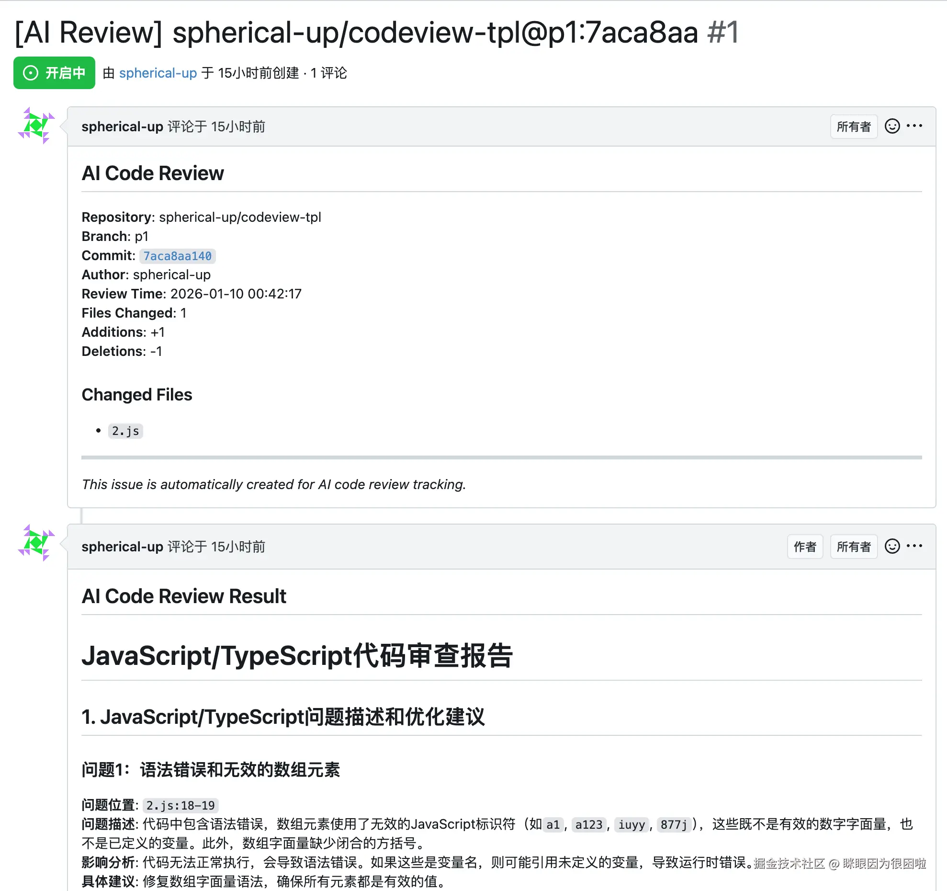The image size is (947, 891).
Task: Add emoji reaction to second comment
Action: click(892, 546)
